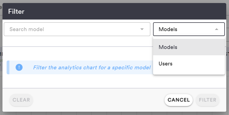Image resolution: width=229 pixels, height=115 pixels.
Task: Click the CLEAR button
Action: (21, 100)
